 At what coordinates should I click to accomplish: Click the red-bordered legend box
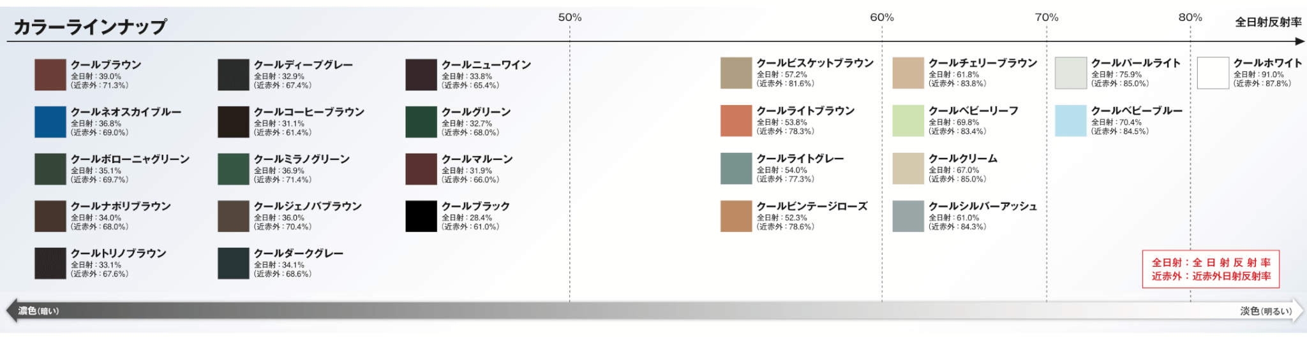point(1211,269)
